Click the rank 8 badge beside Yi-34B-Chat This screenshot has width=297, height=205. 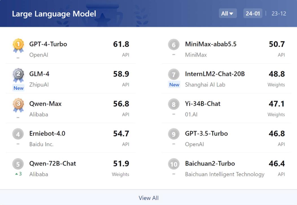(x=174, y=104)
